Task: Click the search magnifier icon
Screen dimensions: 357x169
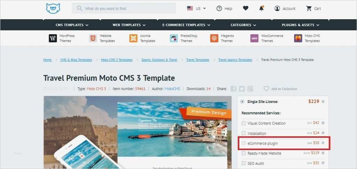Action: coord(79,8)
